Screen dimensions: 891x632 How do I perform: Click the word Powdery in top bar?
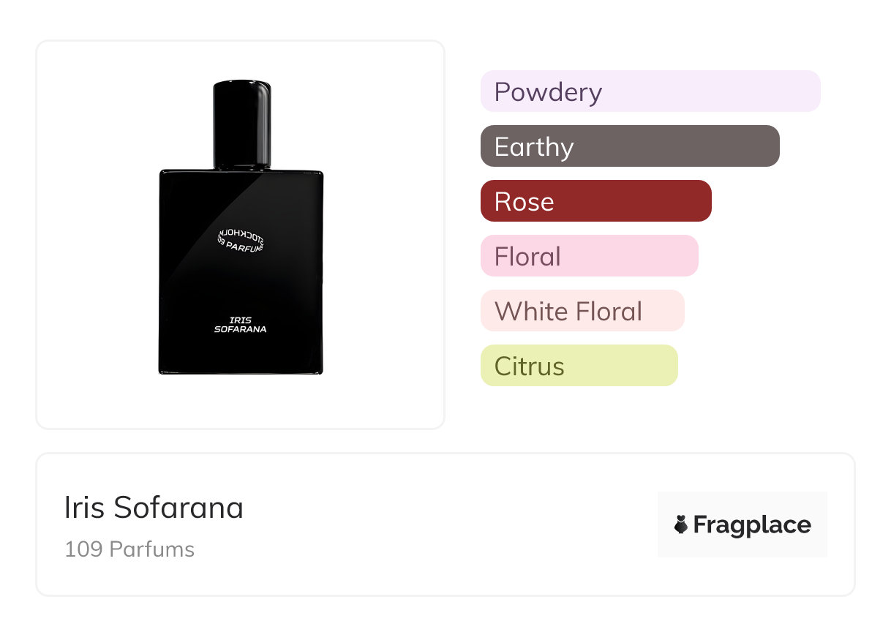(548, 92)
